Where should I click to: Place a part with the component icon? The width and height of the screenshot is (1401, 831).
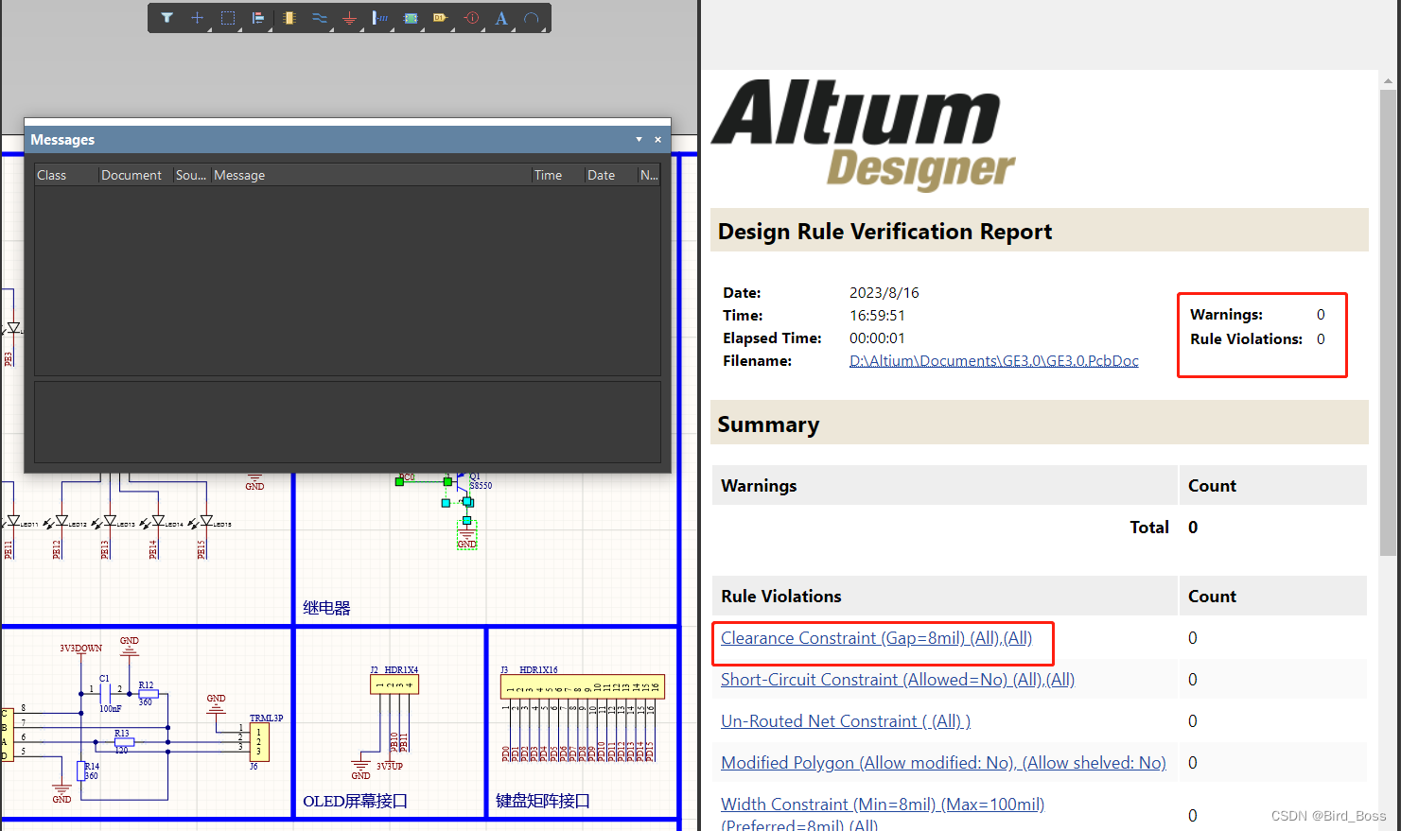289,18
